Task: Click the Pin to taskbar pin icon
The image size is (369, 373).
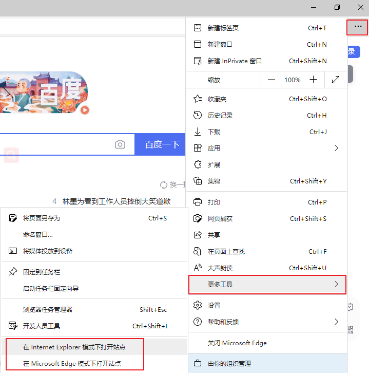Action: 13,272
